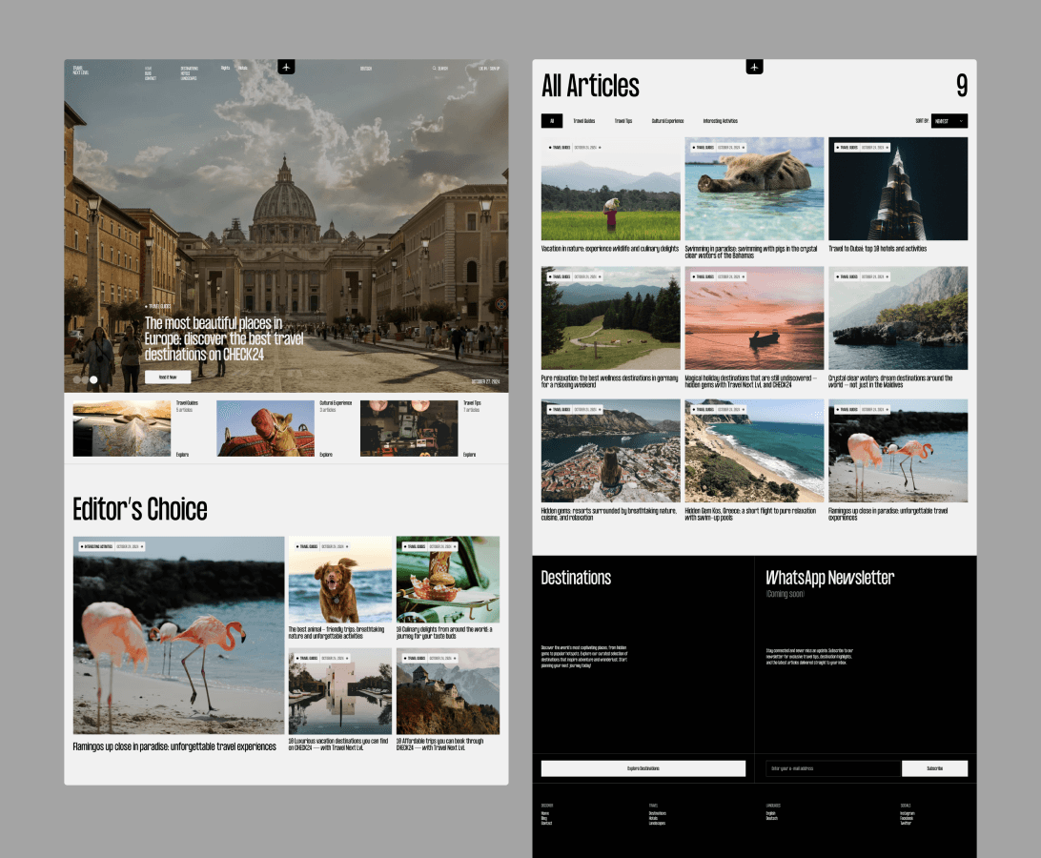Screen dimensions: 1041x858
Task: Click the Twitter footer link
Action: tap(906, 824)
